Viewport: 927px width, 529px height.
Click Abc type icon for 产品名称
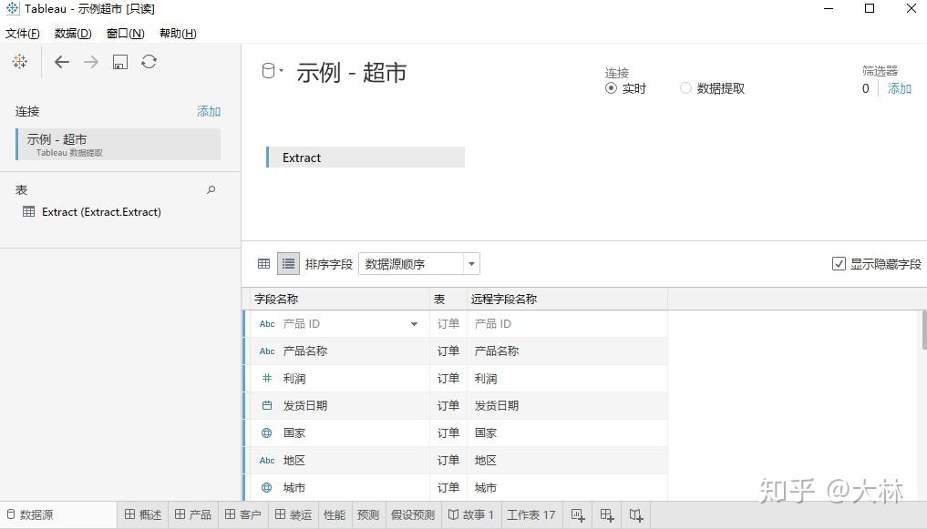(267, 351)
